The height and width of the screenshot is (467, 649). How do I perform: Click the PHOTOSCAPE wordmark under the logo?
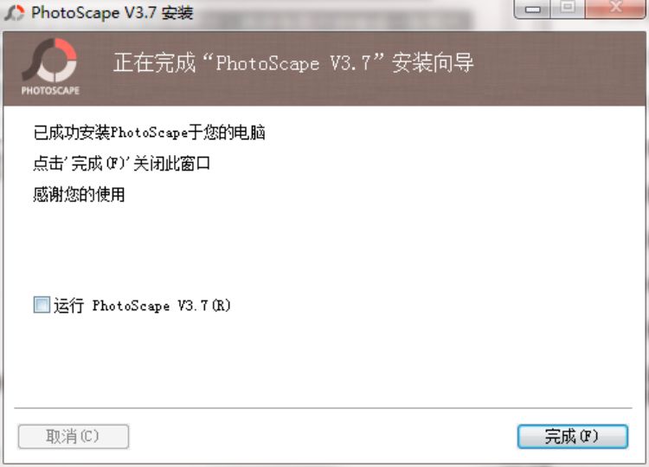coord(50,90)
